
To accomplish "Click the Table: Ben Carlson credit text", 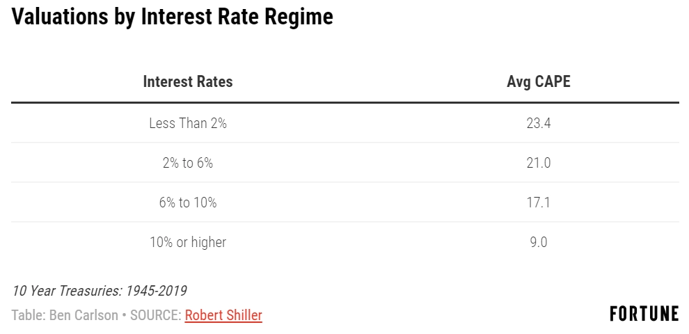I will point(65,315).
